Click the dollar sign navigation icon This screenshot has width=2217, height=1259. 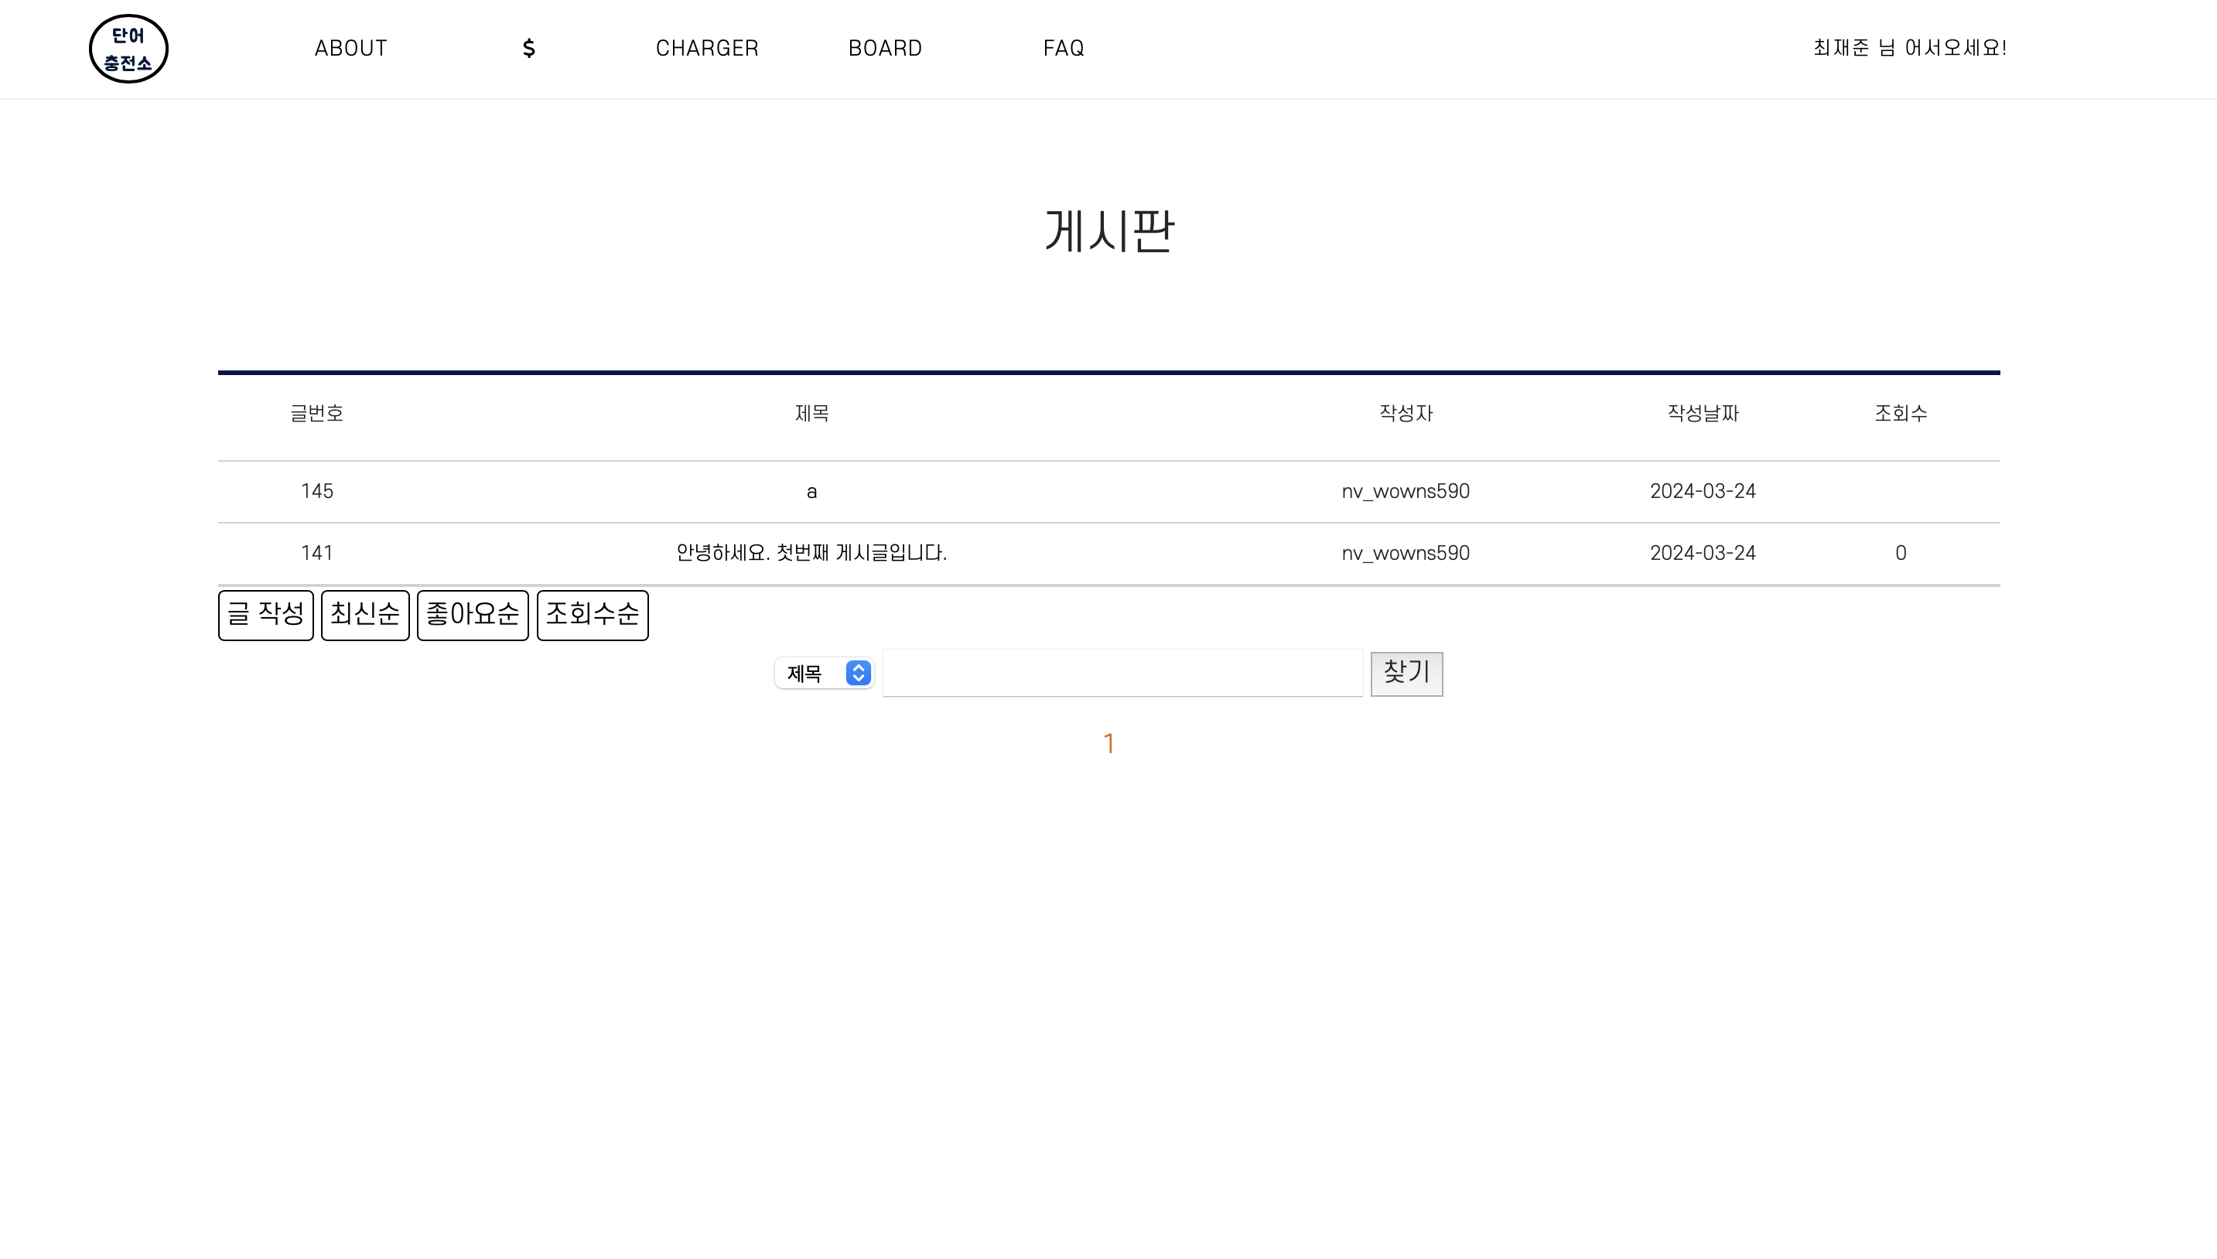point(528,49)
